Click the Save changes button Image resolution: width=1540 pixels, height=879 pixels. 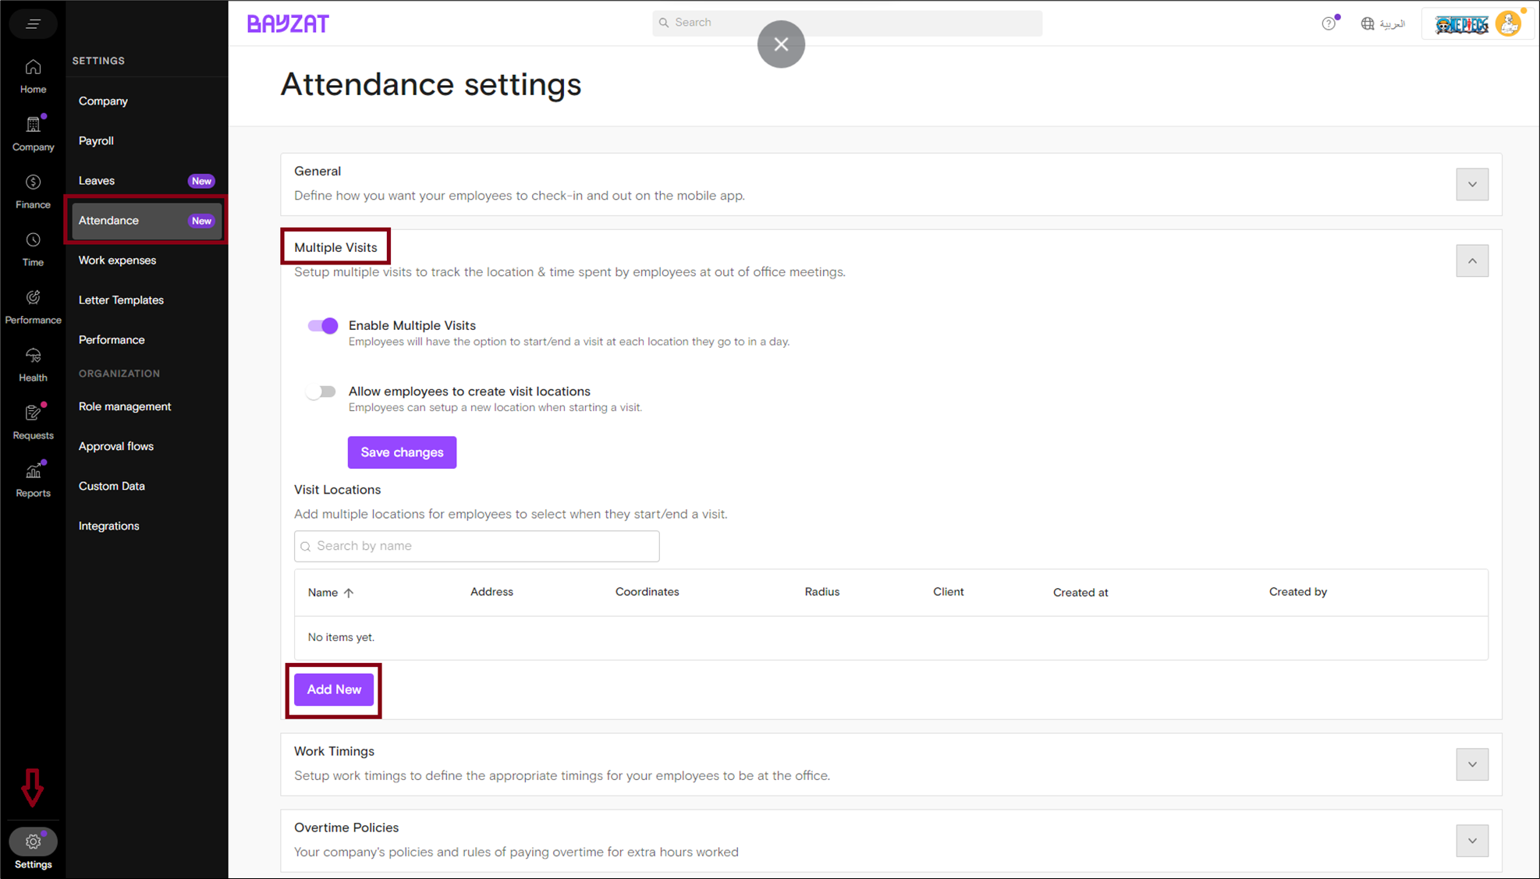pos(402,452)
